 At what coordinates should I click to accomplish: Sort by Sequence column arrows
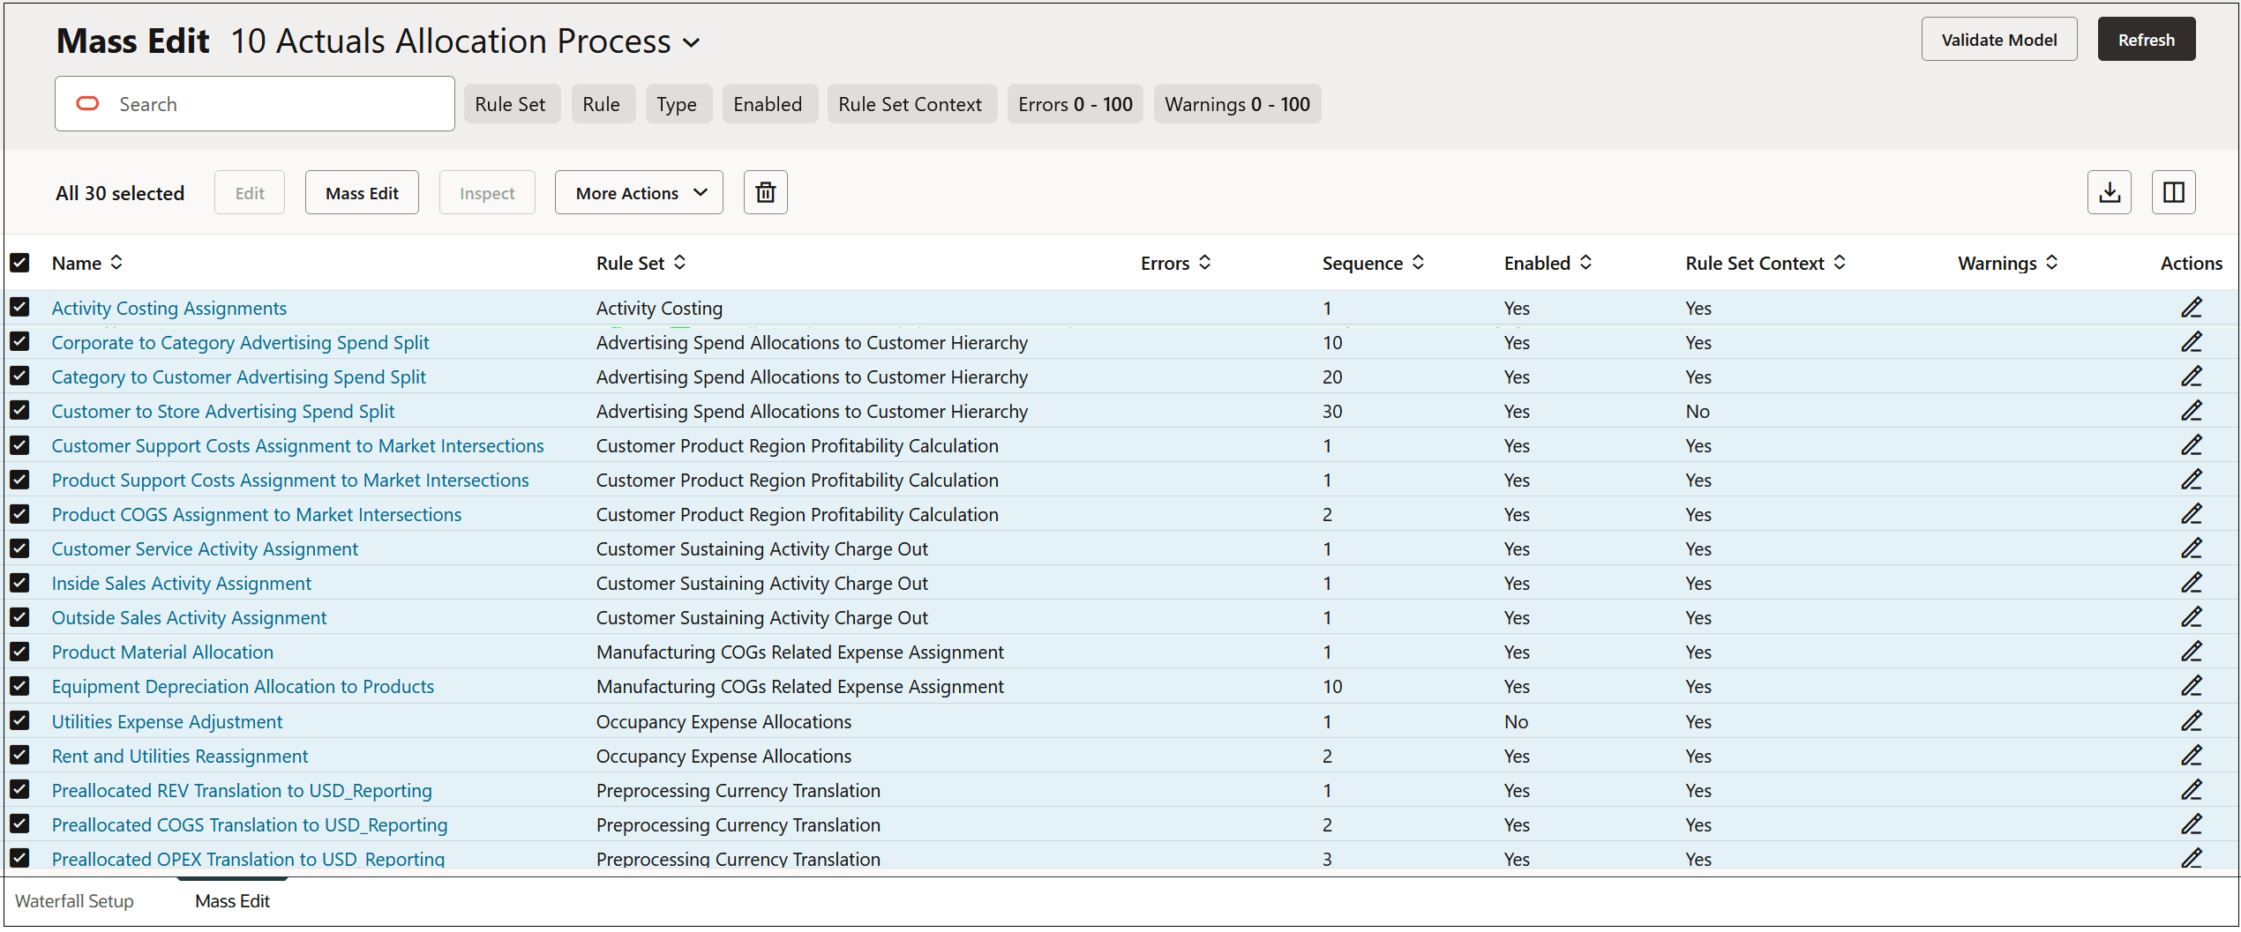(1418, 263)
